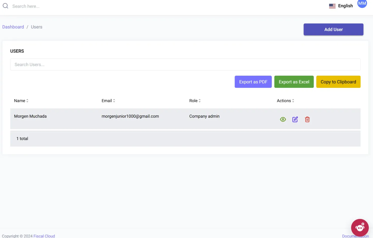Sort the table by Email column

tap(108, 101)
